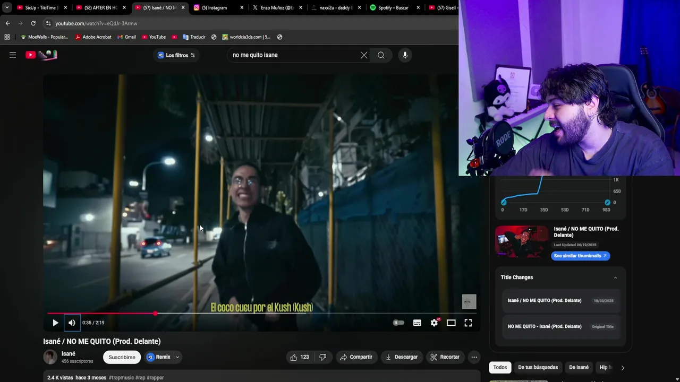Dislike the video with thumbs down

[x=322, y=357]
